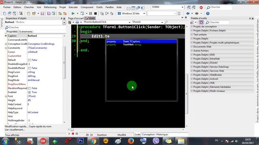This screenshot has height=145, width=259.
Task: Switch to the Conception view tab
Action: [148, 135]
